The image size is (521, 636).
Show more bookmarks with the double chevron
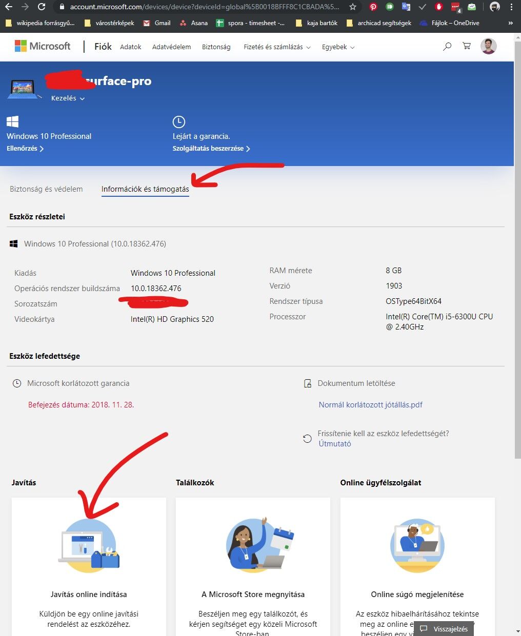[510, 23]
